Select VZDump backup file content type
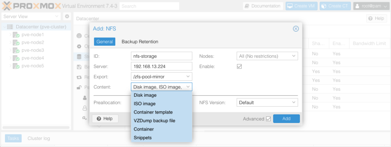Image resolution: width=391 pixels, height=147 pixels. coord(162,121)
